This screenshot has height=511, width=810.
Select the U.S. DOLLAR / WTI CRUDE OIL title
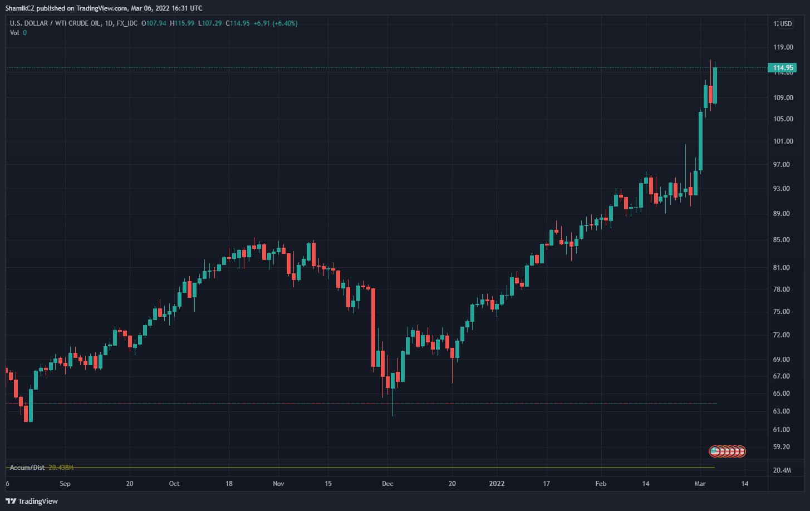pyautogui.click(x=55, y=23)
